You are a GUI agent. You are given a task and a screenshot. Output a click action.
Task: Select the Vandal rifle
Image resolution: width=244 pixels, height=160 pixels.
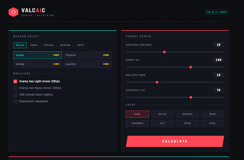38,55
